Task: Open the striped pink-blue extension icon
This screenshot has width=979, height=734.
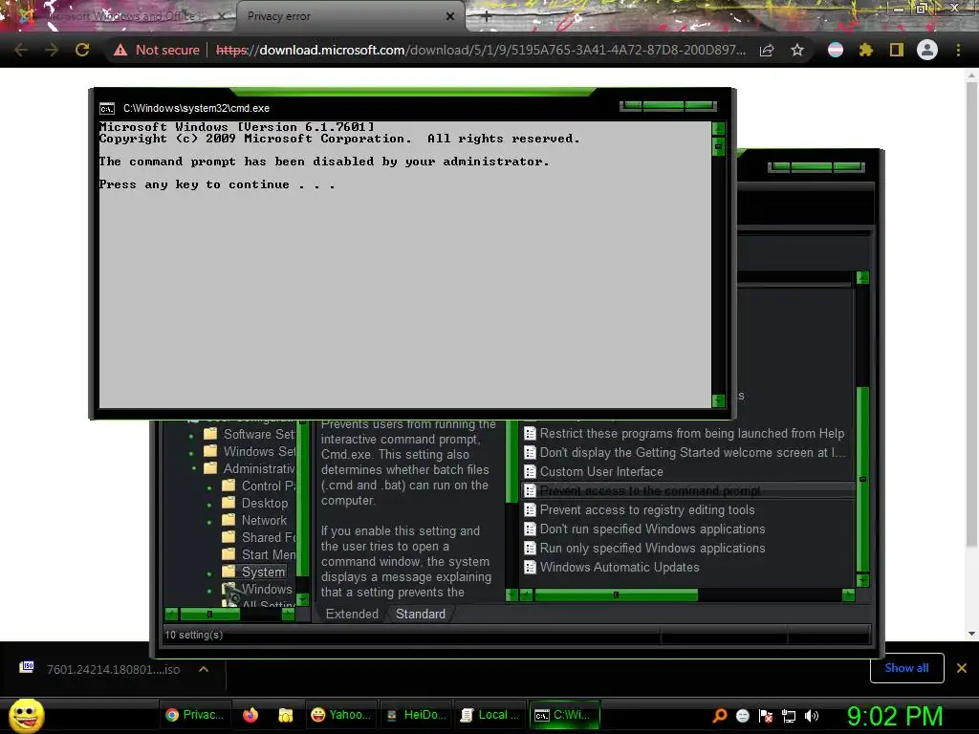Action: (x=835, y=50)
